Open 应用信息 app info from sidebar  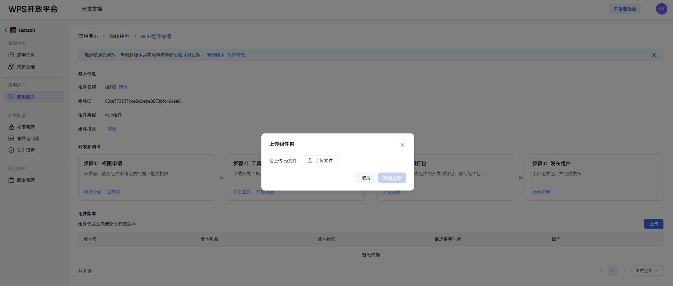26,55
